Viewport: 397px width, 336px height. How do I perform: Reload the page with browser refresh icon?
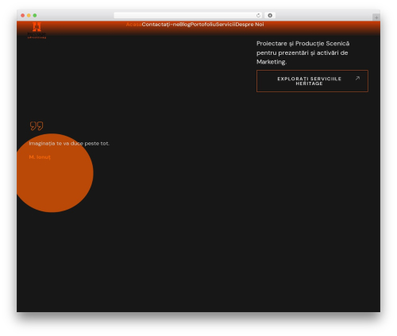258,15
